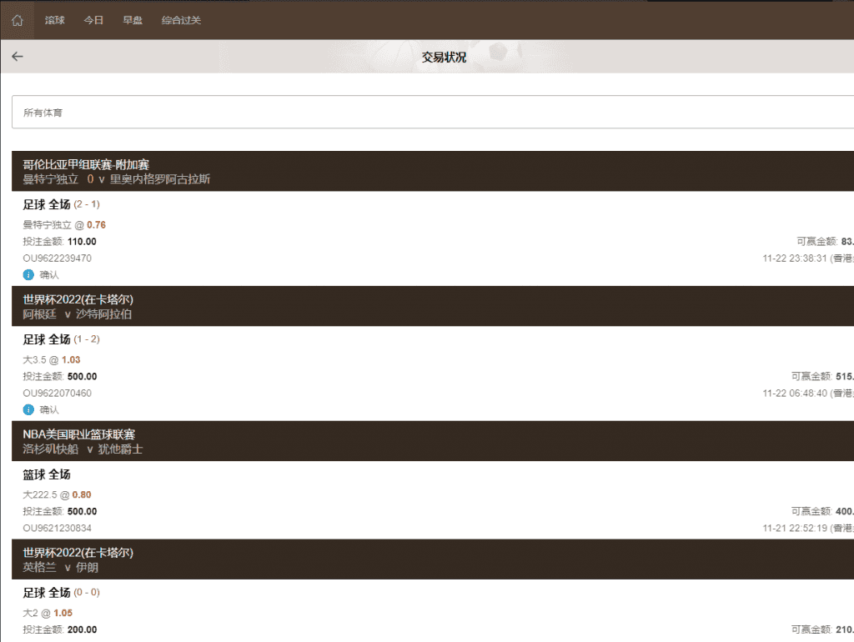
Task: Open the 综合过关 tab
Action: coord(181,20)
